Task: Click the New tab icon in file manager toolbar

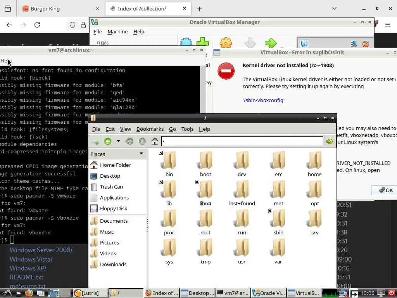Action: 95,142
